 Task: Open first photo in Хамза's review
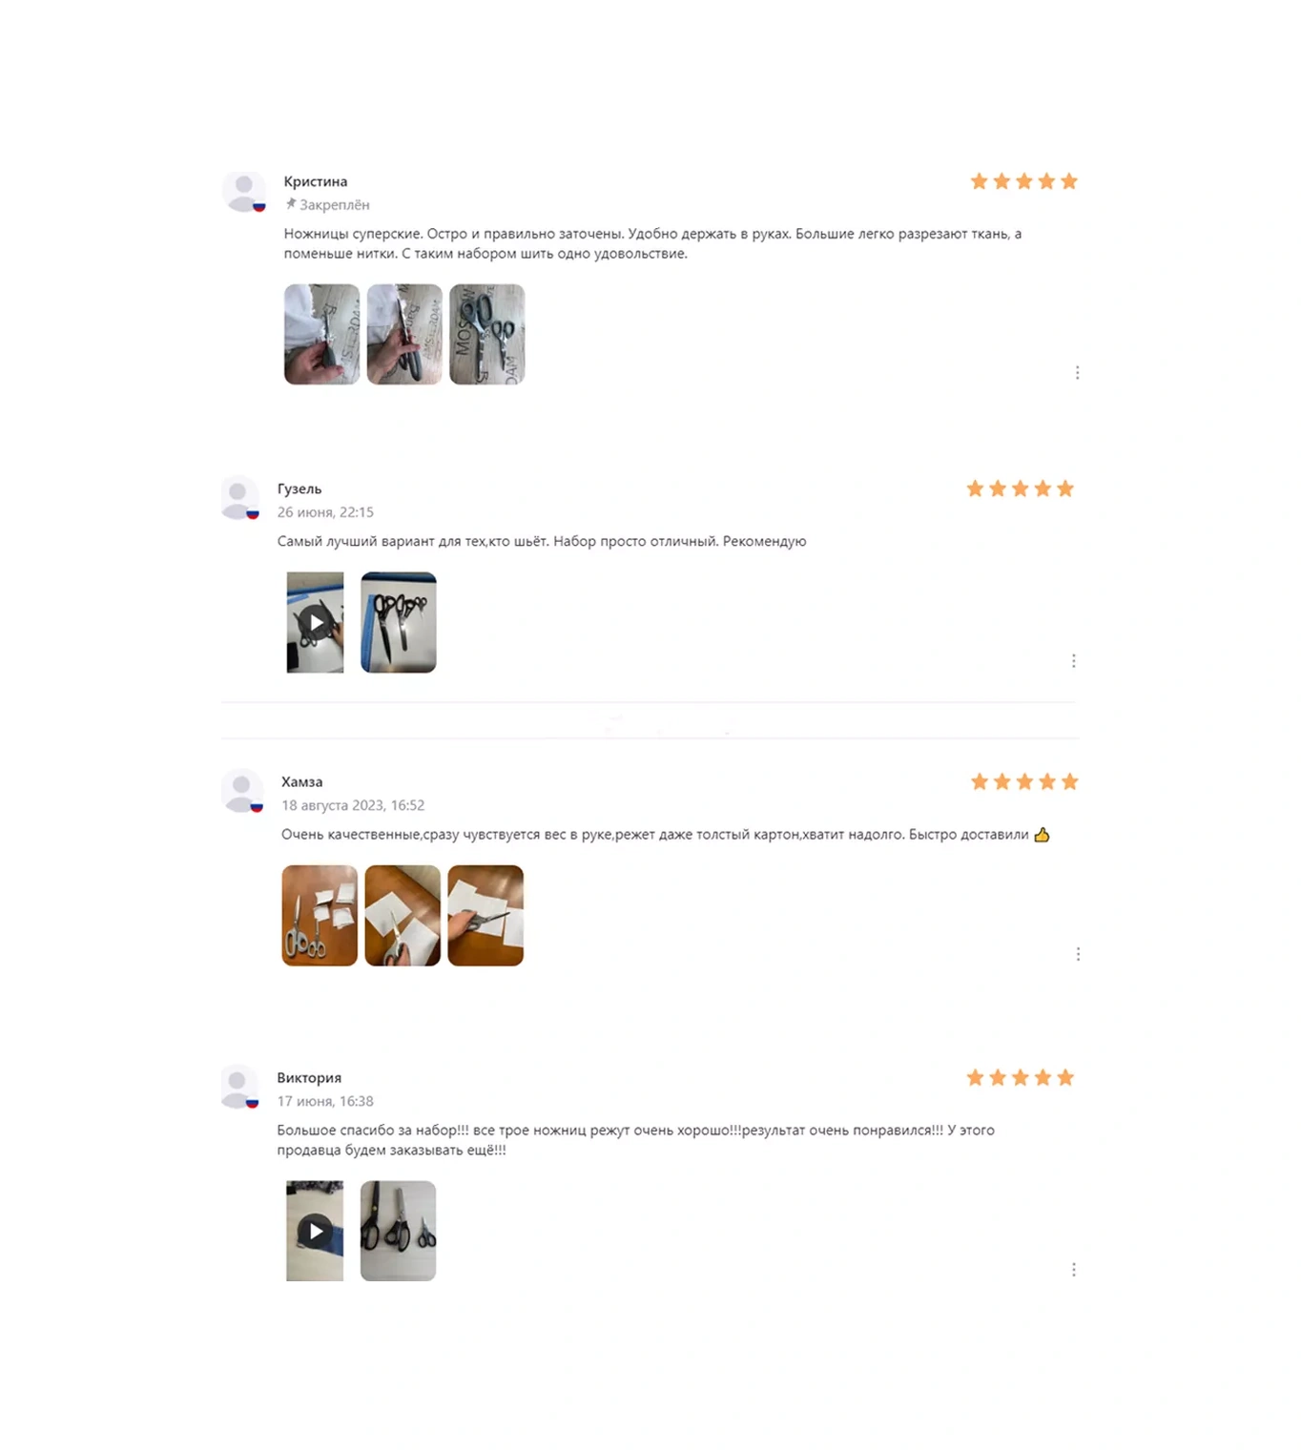320,915
